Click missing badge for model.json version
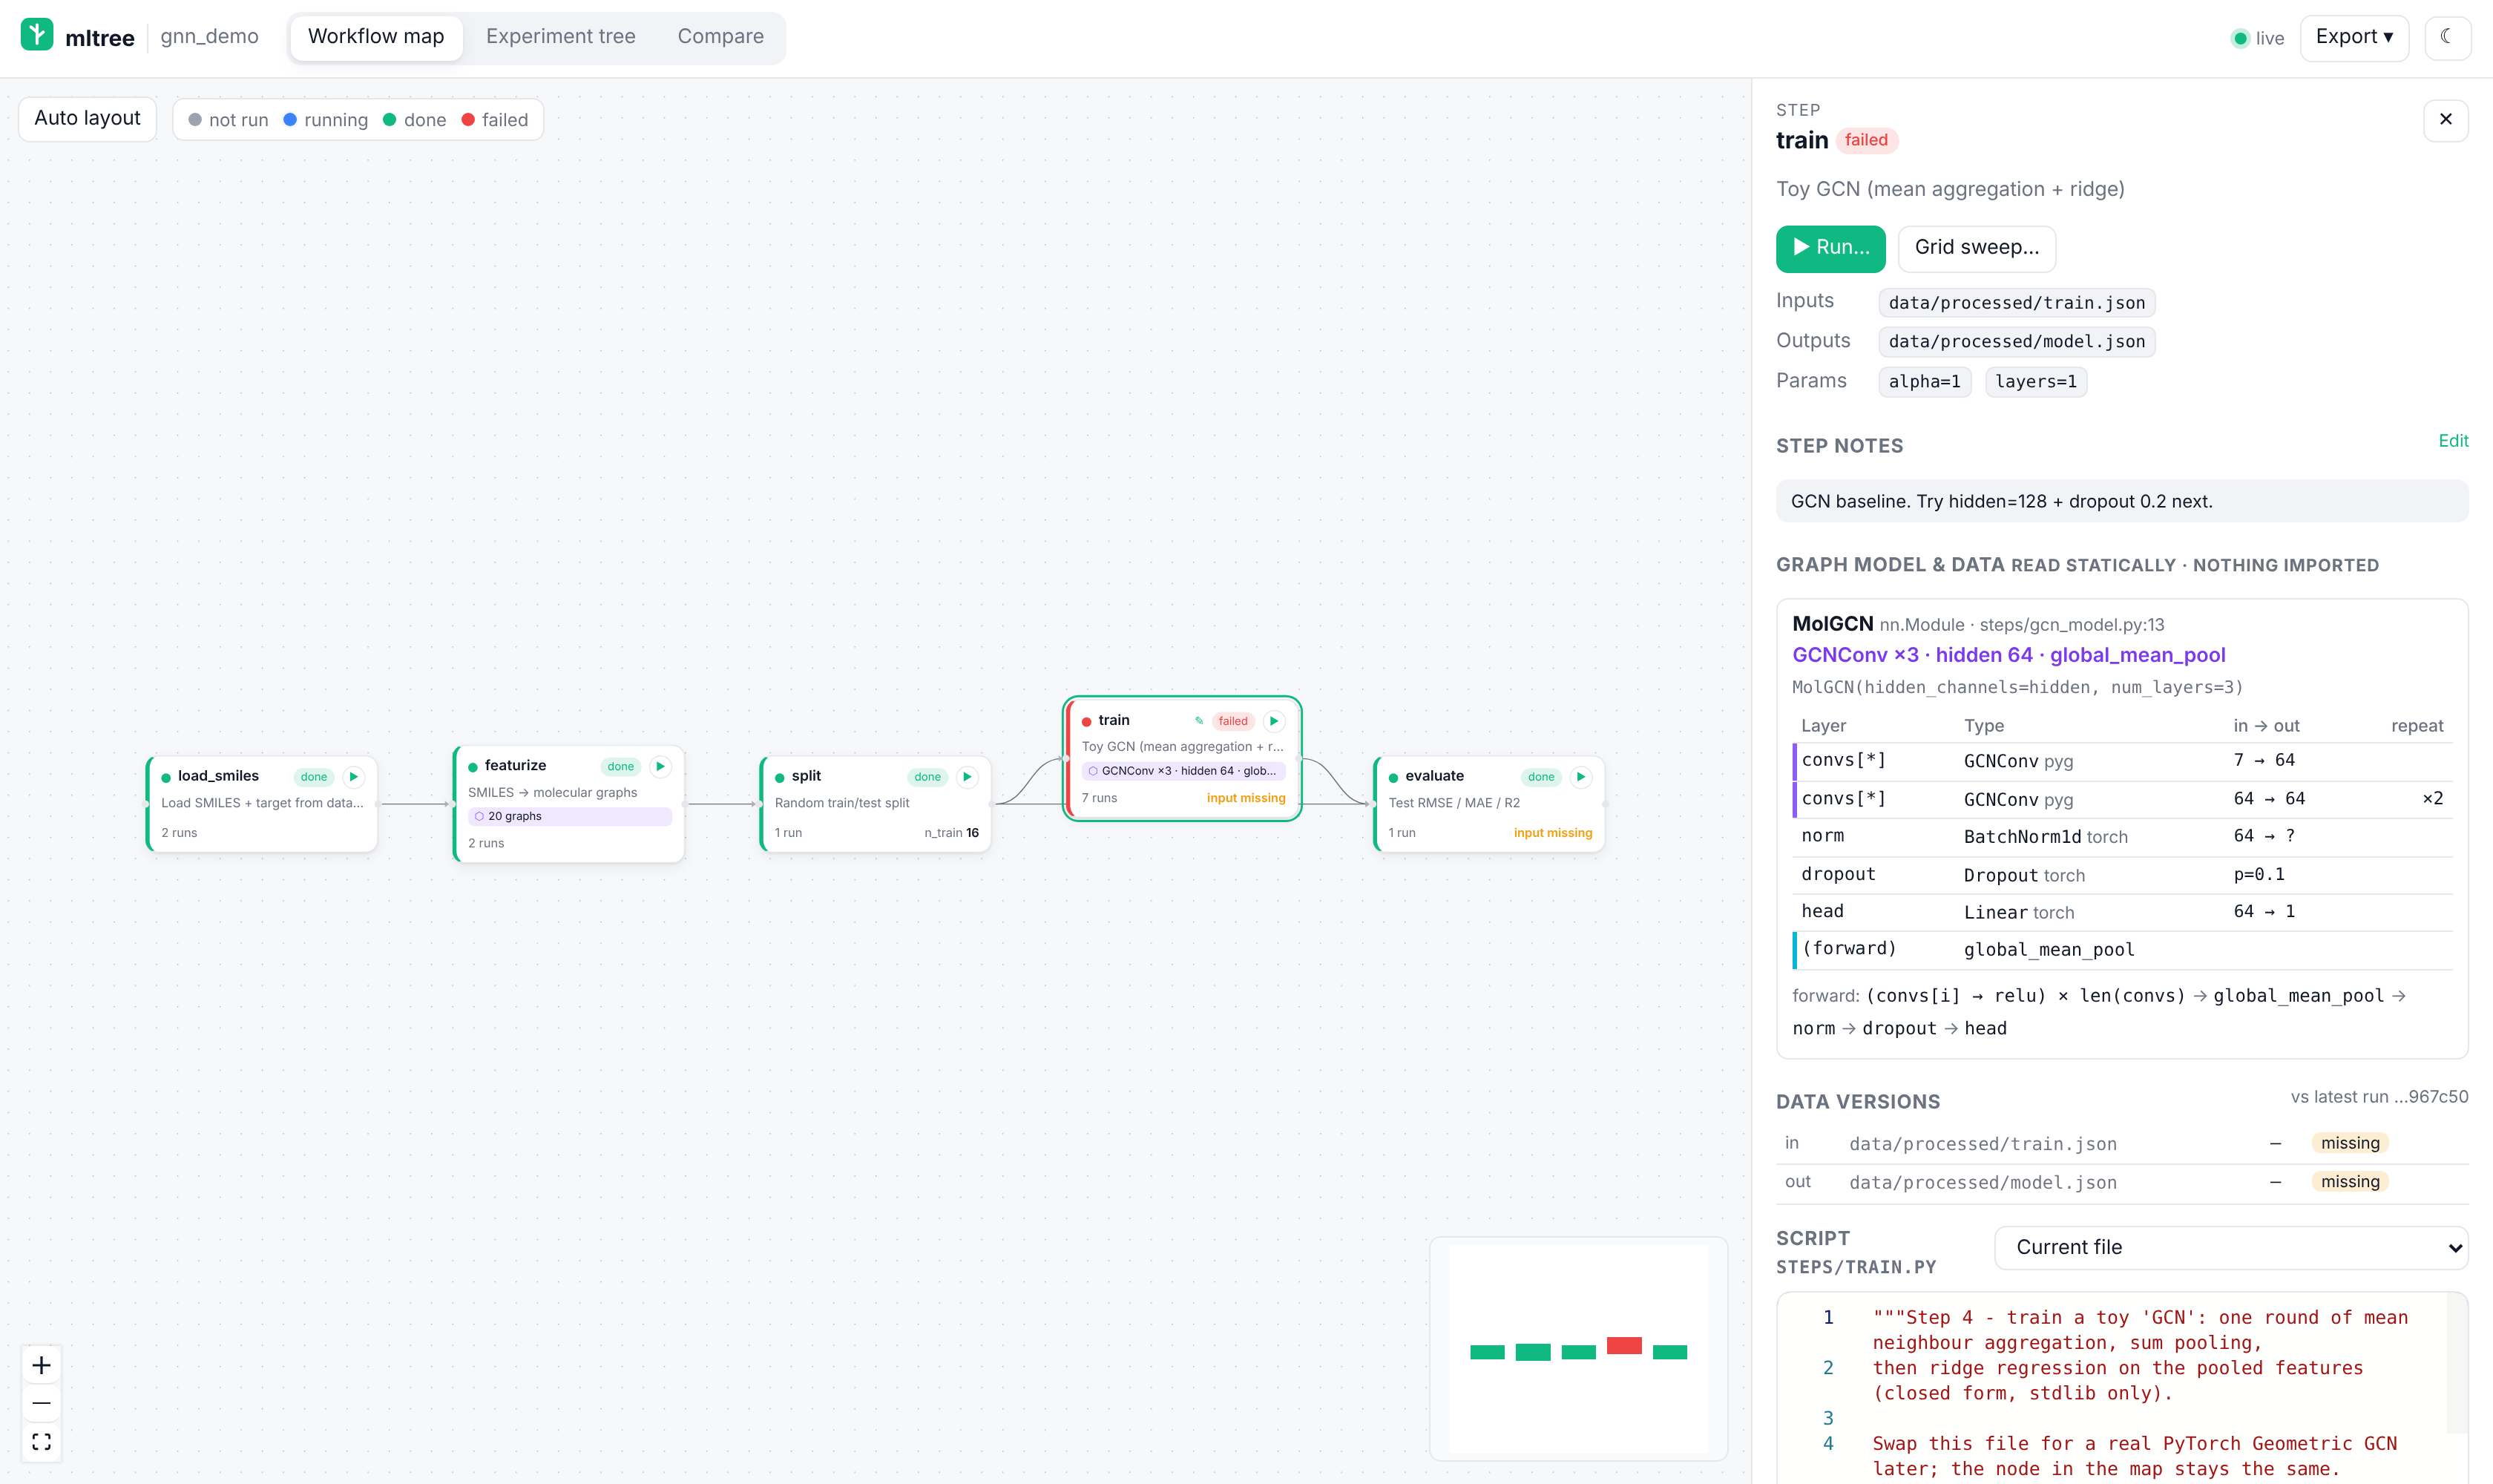The image size is (2493, 1484). coord(2350,1182)
